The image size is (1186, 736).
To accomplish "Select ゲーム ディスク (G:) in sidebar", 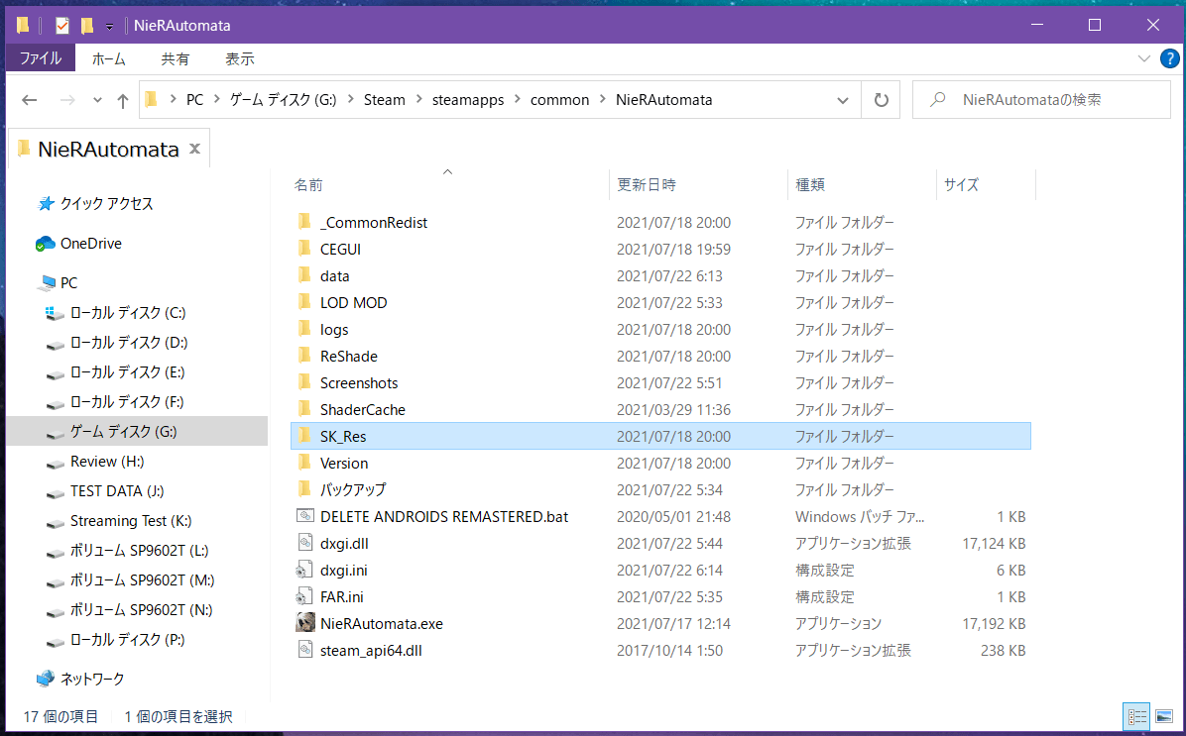I will 123,432.
